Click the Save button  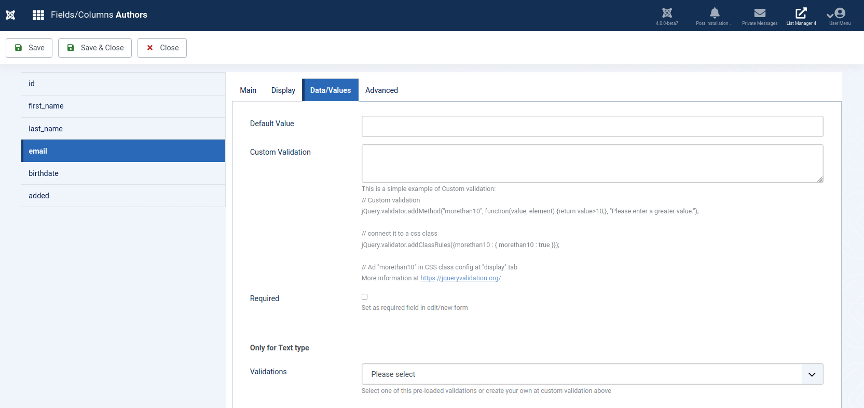click(29, 48)
